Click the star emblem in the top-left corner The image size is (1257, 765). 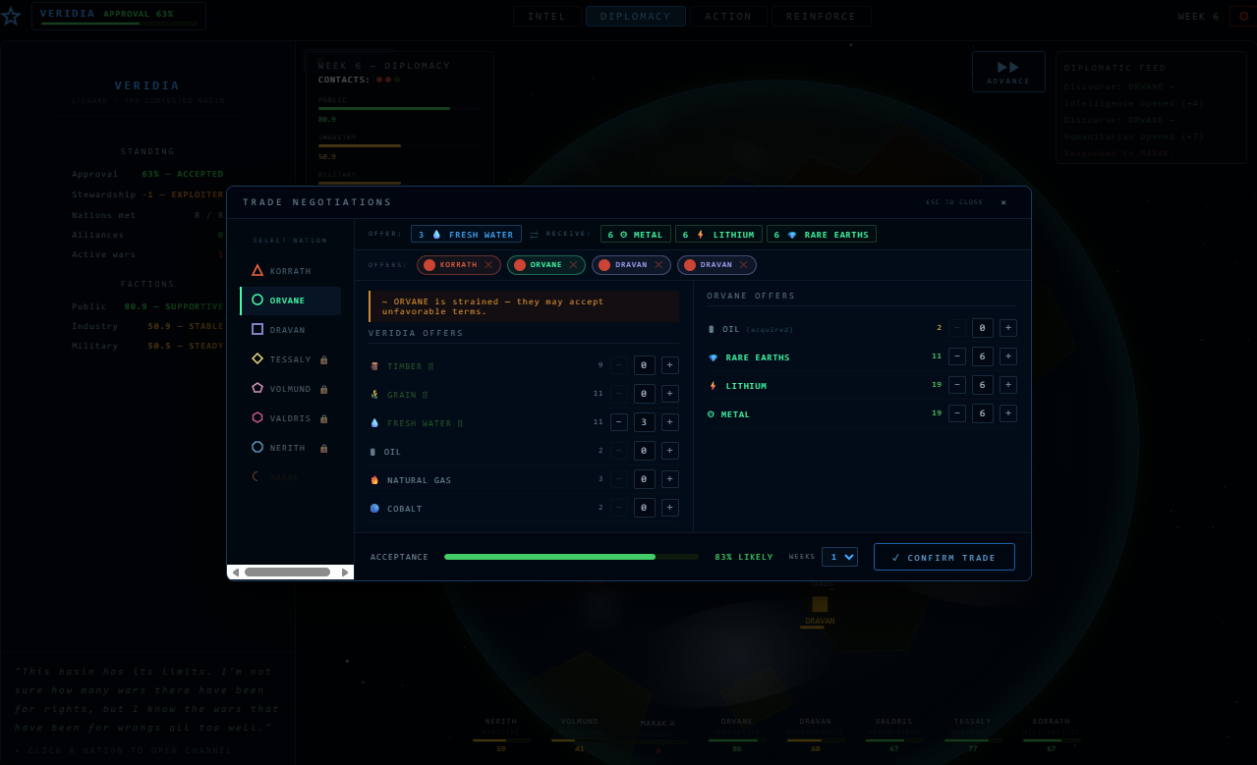click(x=11, y=16)
